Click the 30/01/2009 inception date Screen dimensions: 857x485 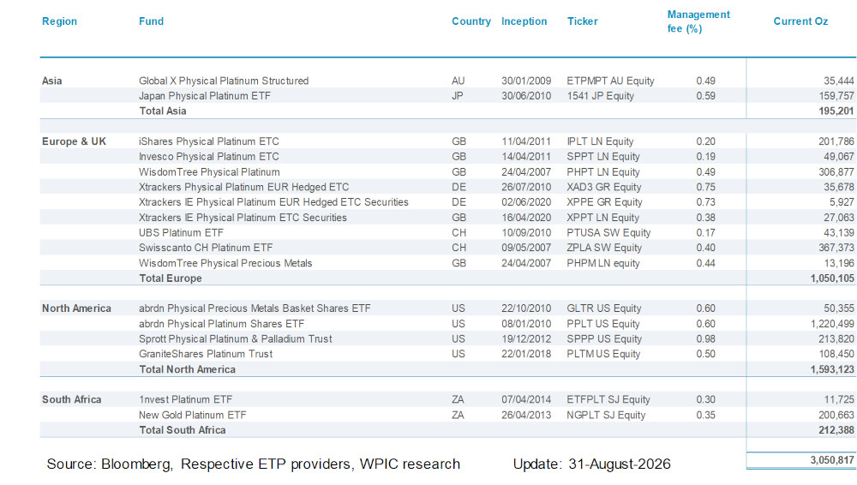526,81
